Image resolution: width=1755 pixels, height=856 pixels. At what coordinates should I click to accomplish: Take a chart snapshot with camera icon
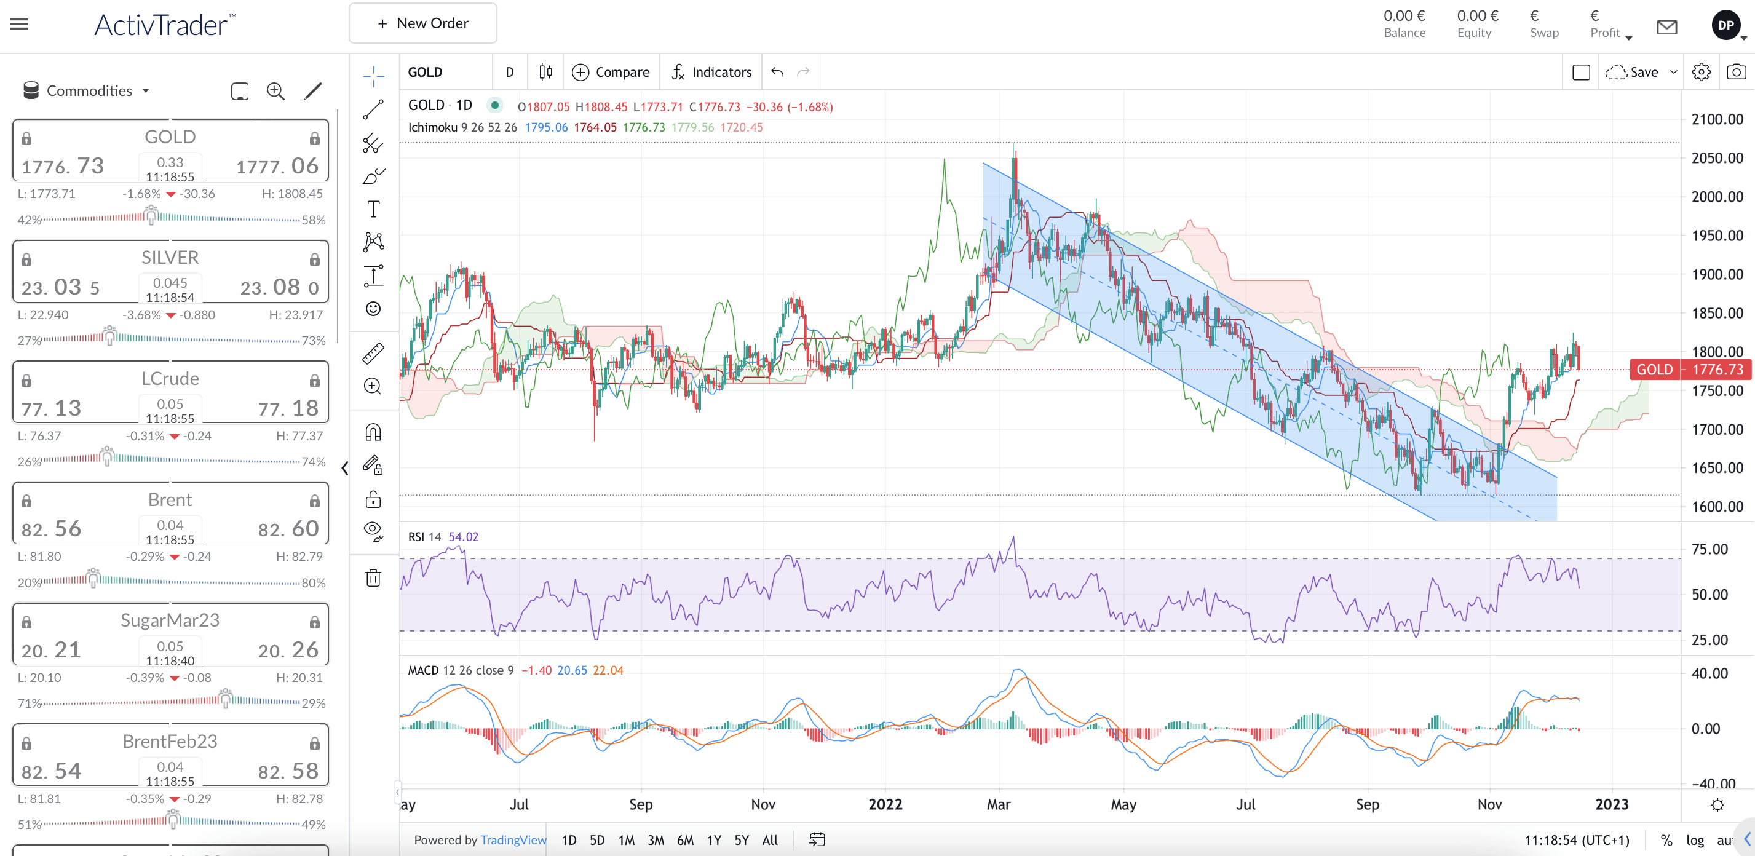coord(1737,71)
